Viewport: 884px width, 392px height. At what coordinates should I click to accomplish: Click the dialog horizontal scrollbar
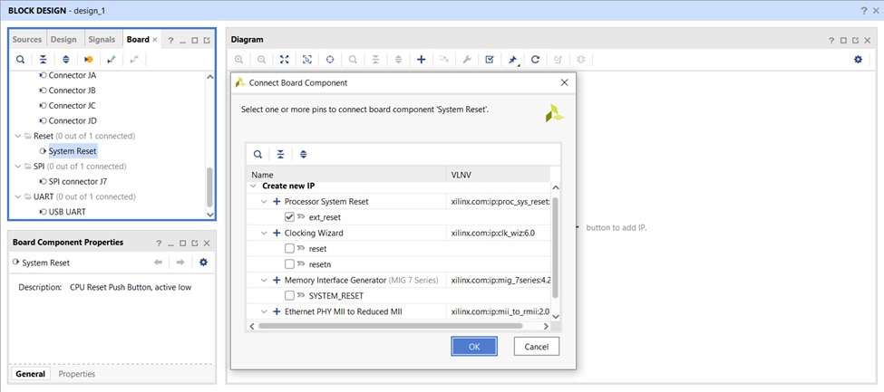[390, 326]
